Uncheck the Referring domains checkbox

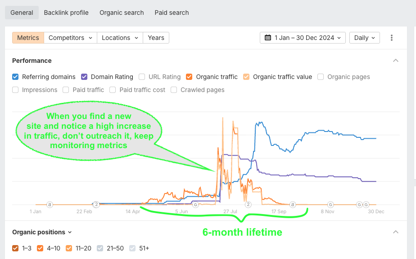16,77
